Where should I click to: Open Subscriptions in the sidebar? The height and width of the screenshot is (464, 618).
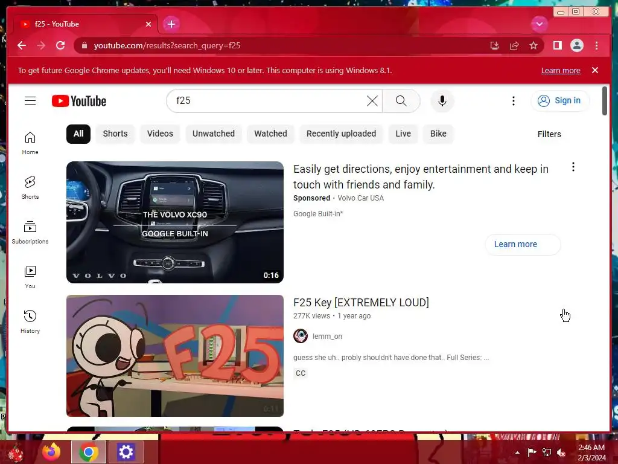click(30, 233)
